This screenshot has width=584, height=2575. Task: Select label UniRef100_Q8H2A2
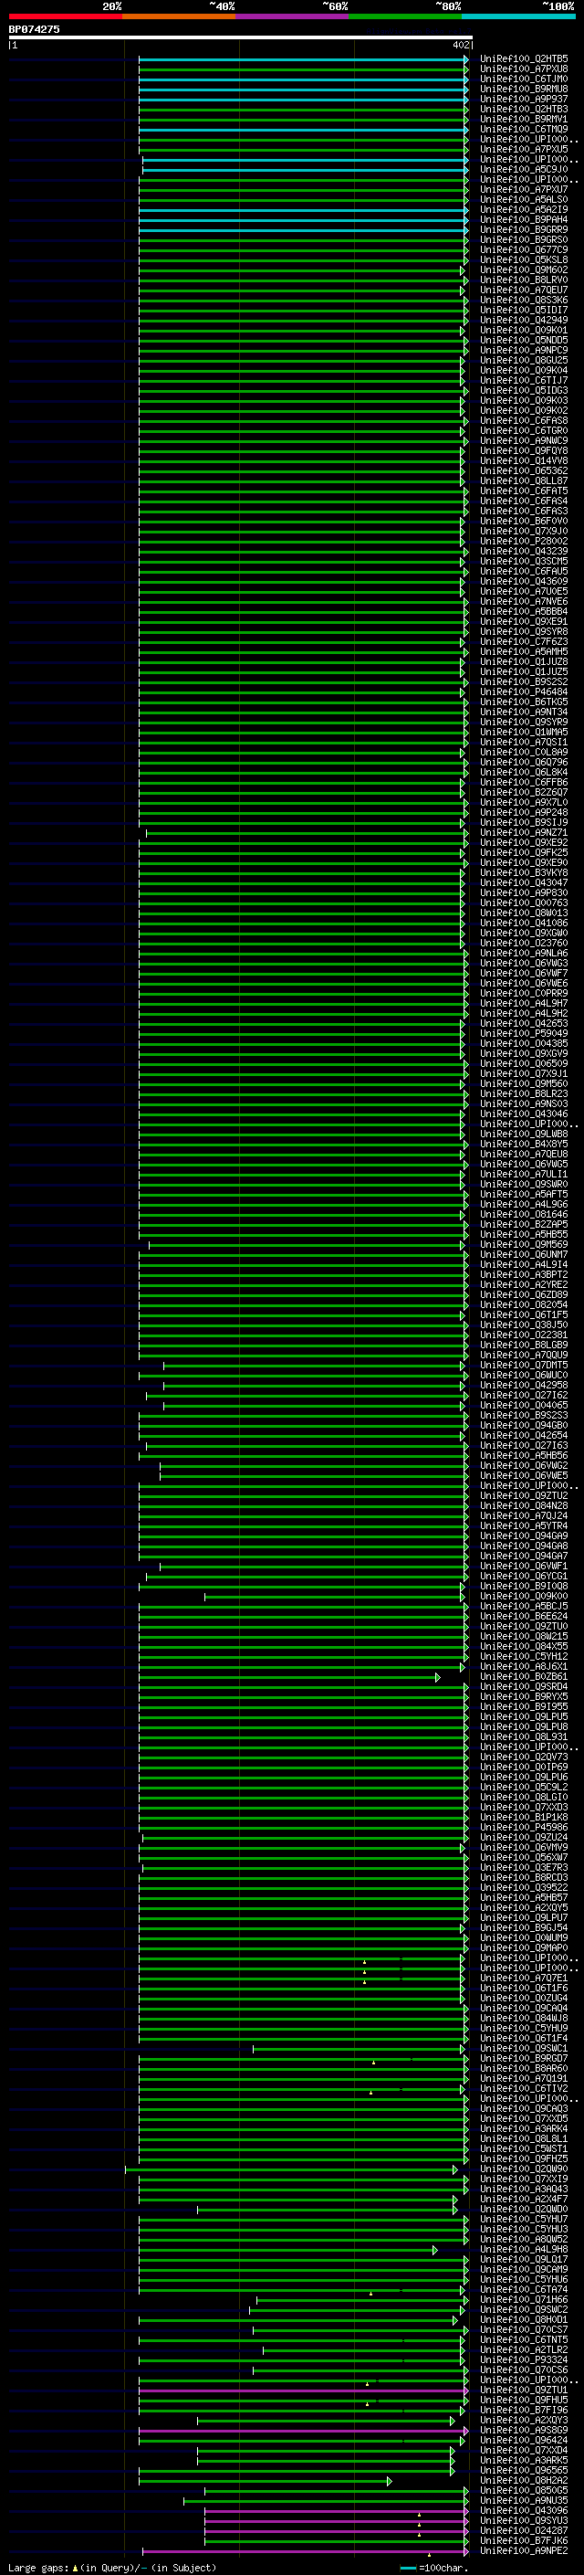(524, 2480)
